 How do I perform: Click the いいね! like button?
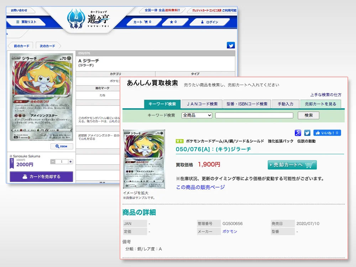[327, 133]
